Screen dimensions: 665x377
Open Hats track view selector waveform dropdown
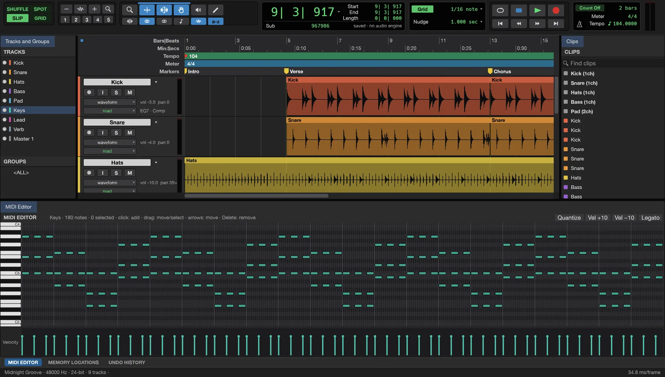[110, 183]
